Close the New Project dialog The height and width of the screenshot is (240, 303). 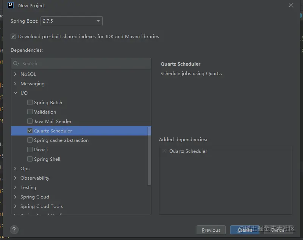pos(291,5)
